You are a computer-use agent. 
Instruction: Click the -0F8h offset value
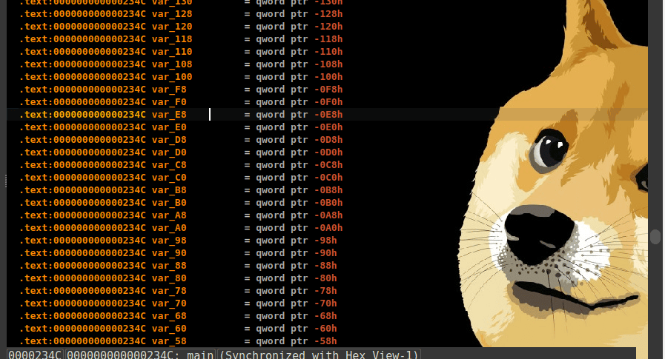click(328, 90)
